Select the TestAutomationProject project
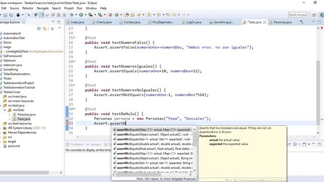Viewport: 324px width, 182px height. click(x=18, y=83)
